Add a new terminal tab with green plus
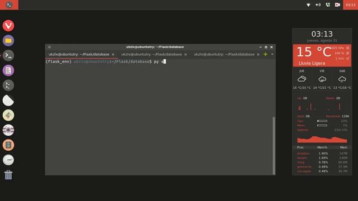358x201 pixels. [x=265, y=54]
